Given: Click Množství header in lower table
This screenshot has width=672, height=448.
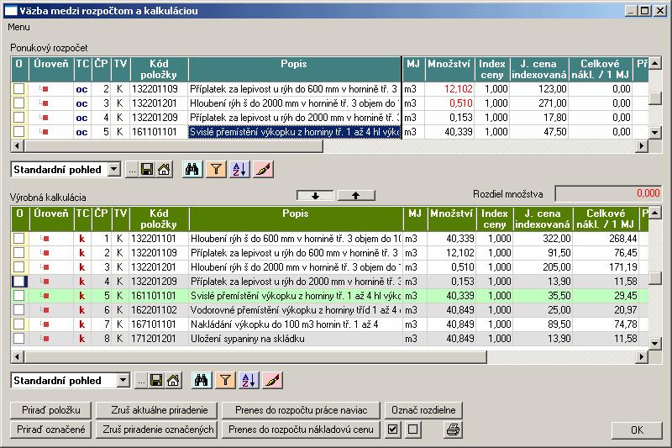Looking at the screenshot, I should [x=452, y=219].
